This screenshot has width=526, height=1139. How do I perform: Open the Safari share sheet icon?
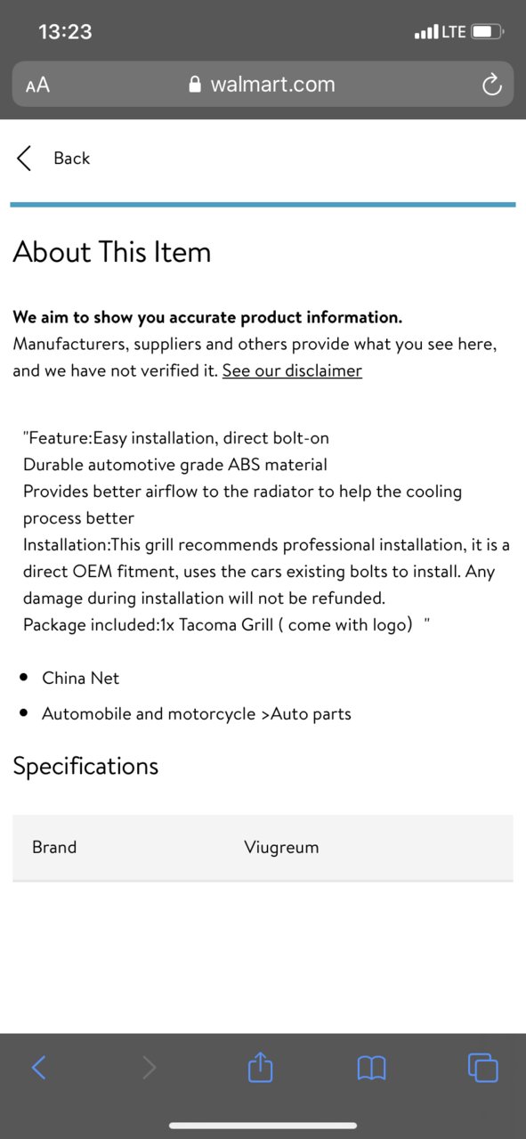tap(260, 1066)
